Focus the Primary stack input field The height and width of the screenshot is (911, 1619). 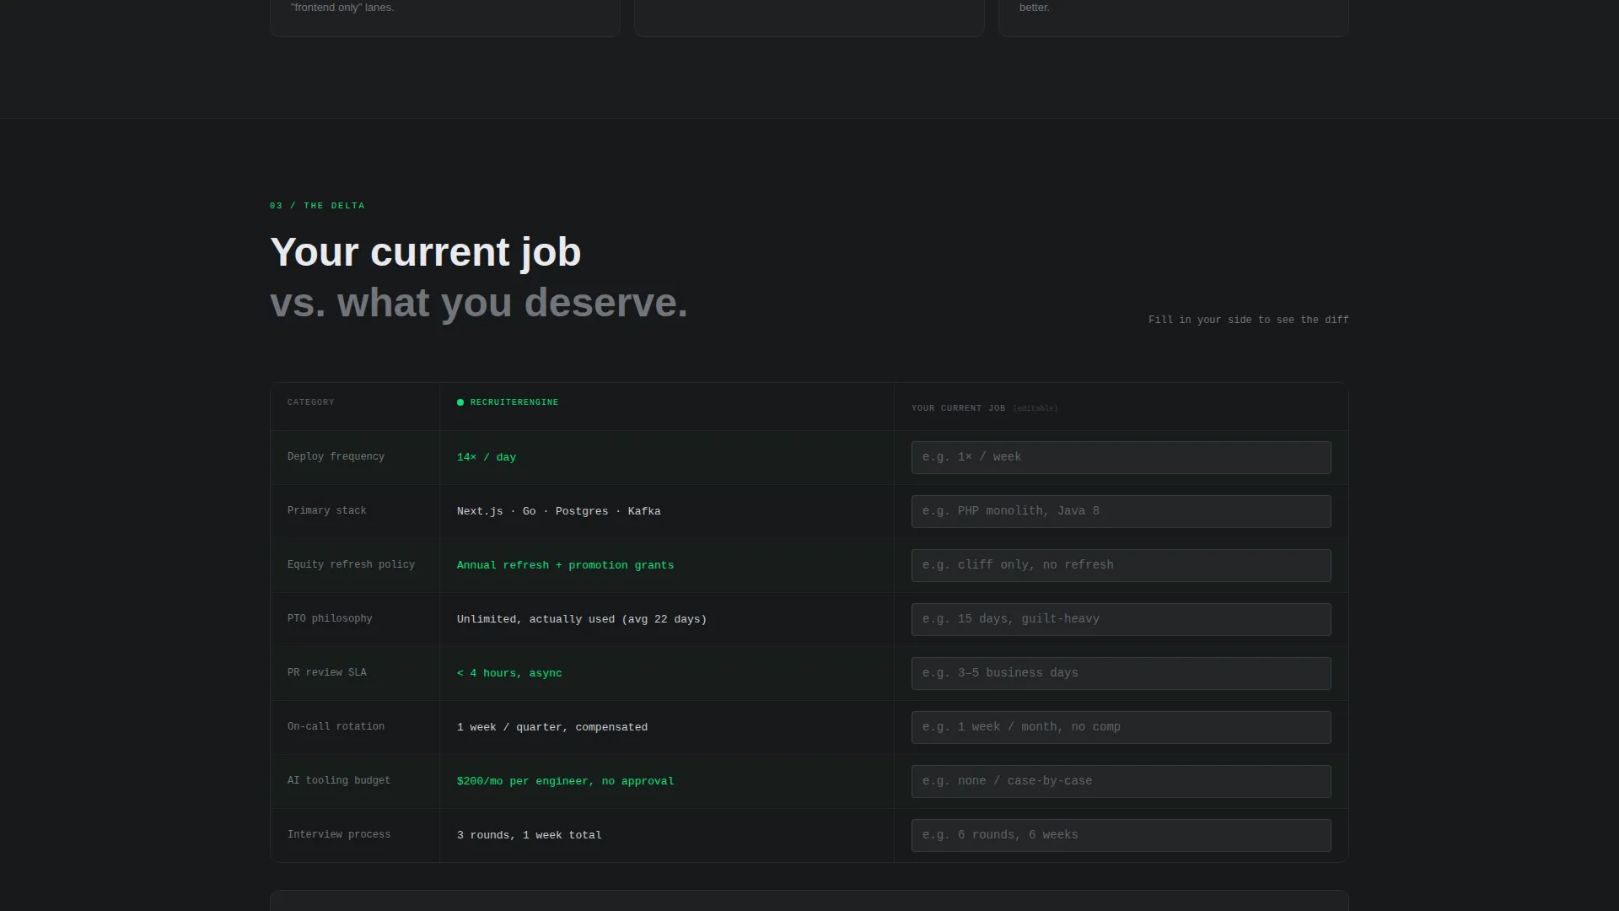[x=1121, y=511]
